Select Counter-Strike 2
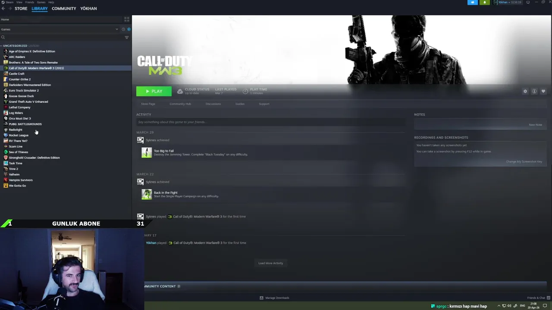 click(20, 79)
